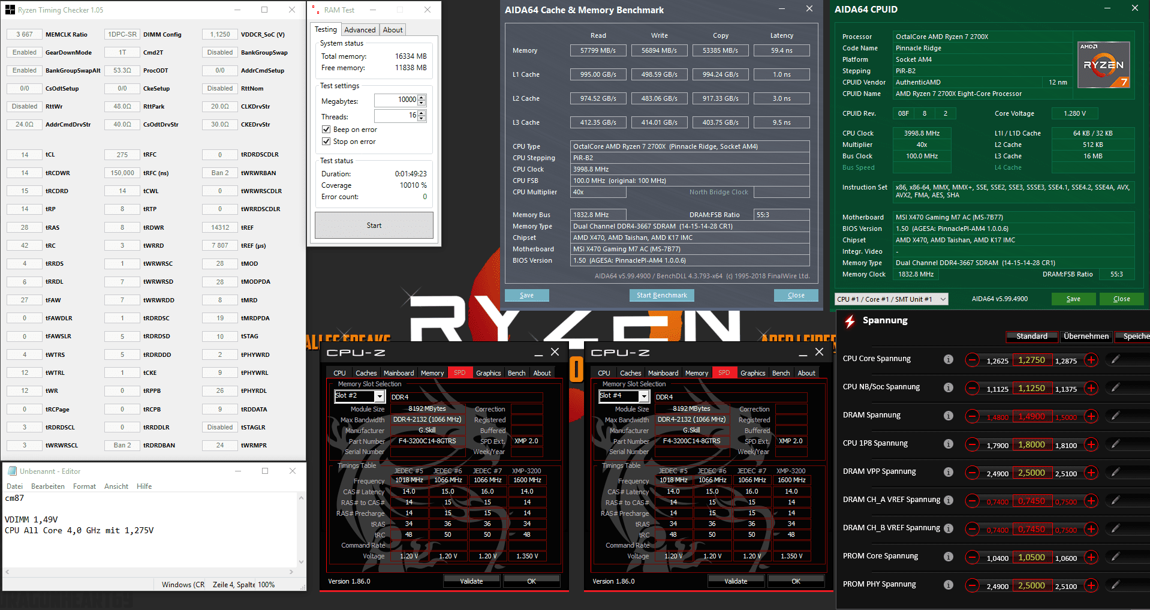Decrease DRAM Spannung with minus icon
Viewport: 1150px width, 610px height.
click(x=973, y=416)
